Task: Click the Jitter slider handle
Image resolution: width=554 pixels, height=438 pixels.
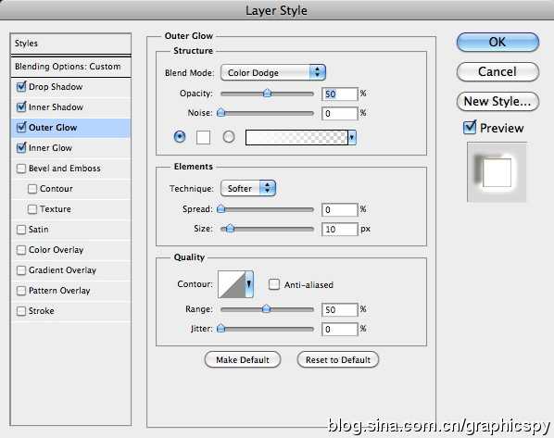Action: [221, 328]
